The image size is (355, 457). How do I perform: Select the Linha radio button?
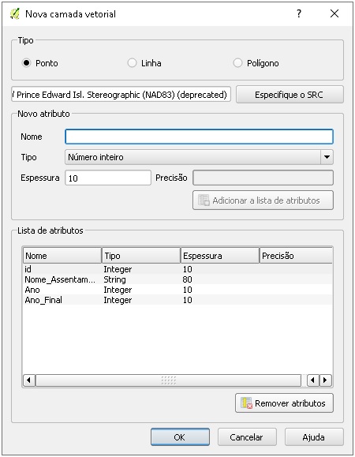click(x=132, y=63)
